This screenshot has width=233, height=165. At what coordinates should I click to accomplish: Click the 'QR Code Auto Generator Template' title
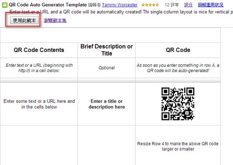[x=48, y=5]
